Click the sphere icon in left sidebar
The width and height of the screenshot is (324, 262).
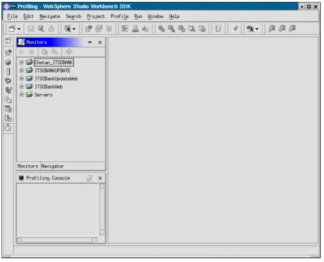click(8, 62)
